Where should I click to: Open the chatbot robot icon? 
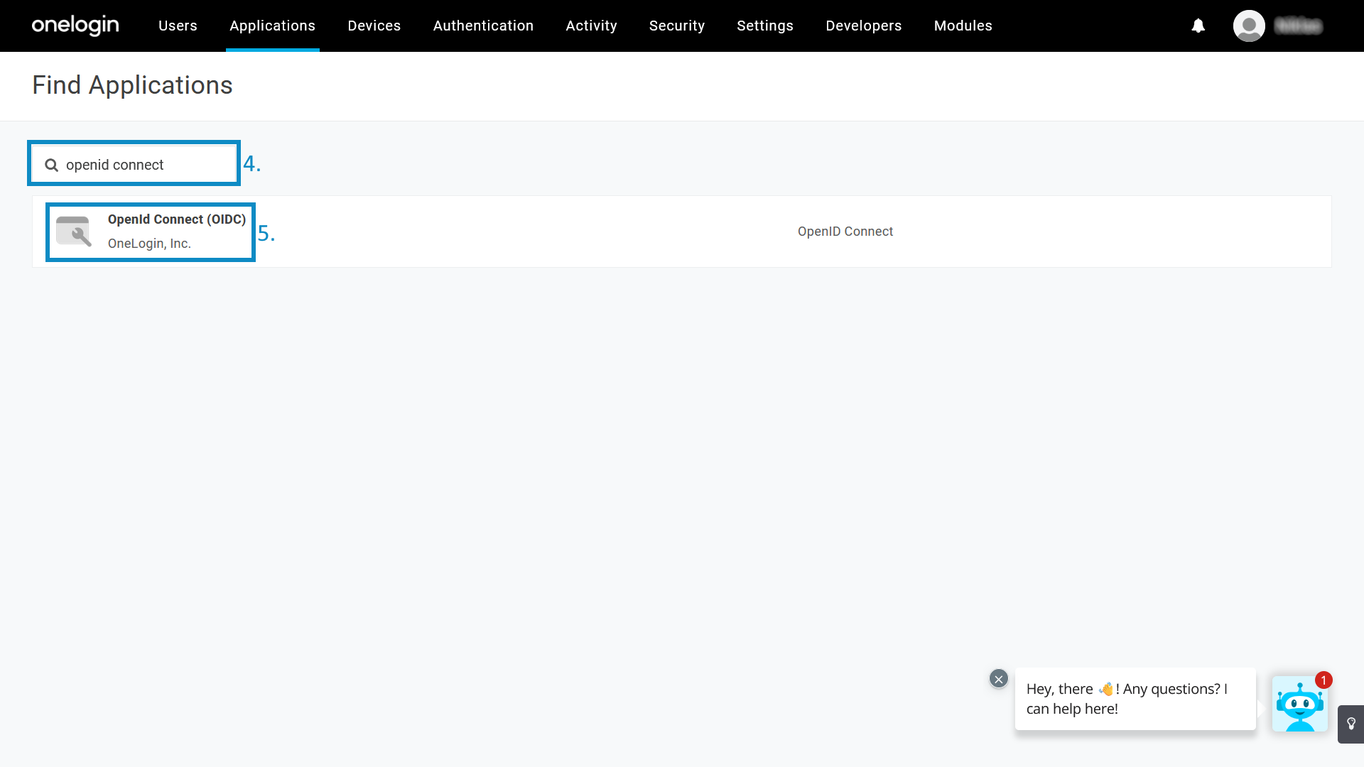coord(1299,704)
